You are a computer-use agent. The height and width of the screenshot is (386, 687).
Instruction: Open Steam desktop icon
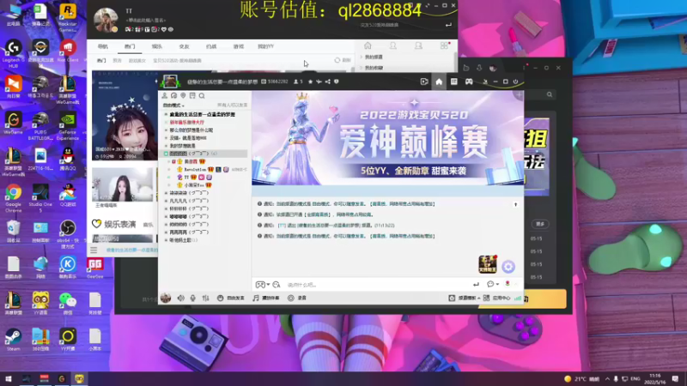click(13, 340)
